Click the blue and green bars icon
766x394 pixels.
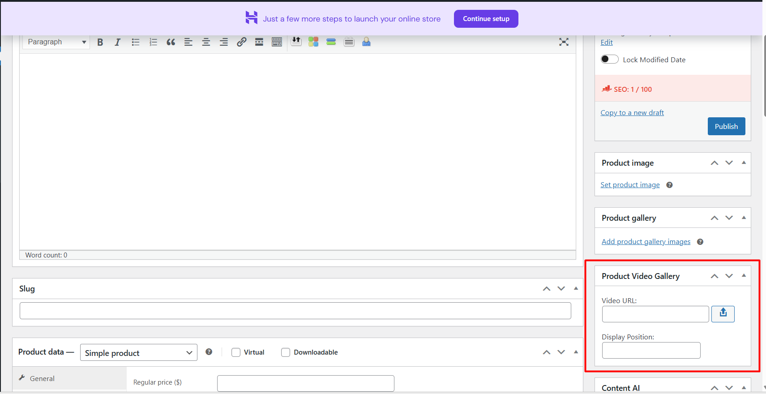(331, 42)
